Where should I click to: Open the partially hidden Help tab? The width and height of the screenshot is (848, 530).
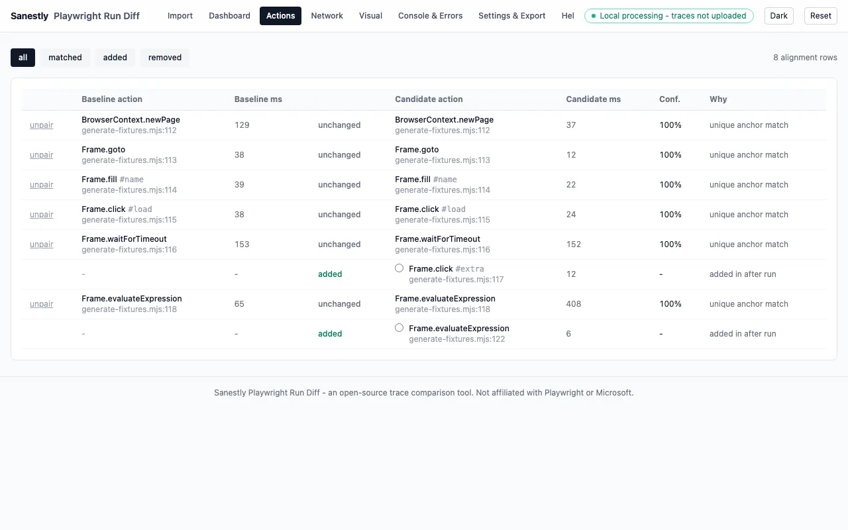[567, 16]
